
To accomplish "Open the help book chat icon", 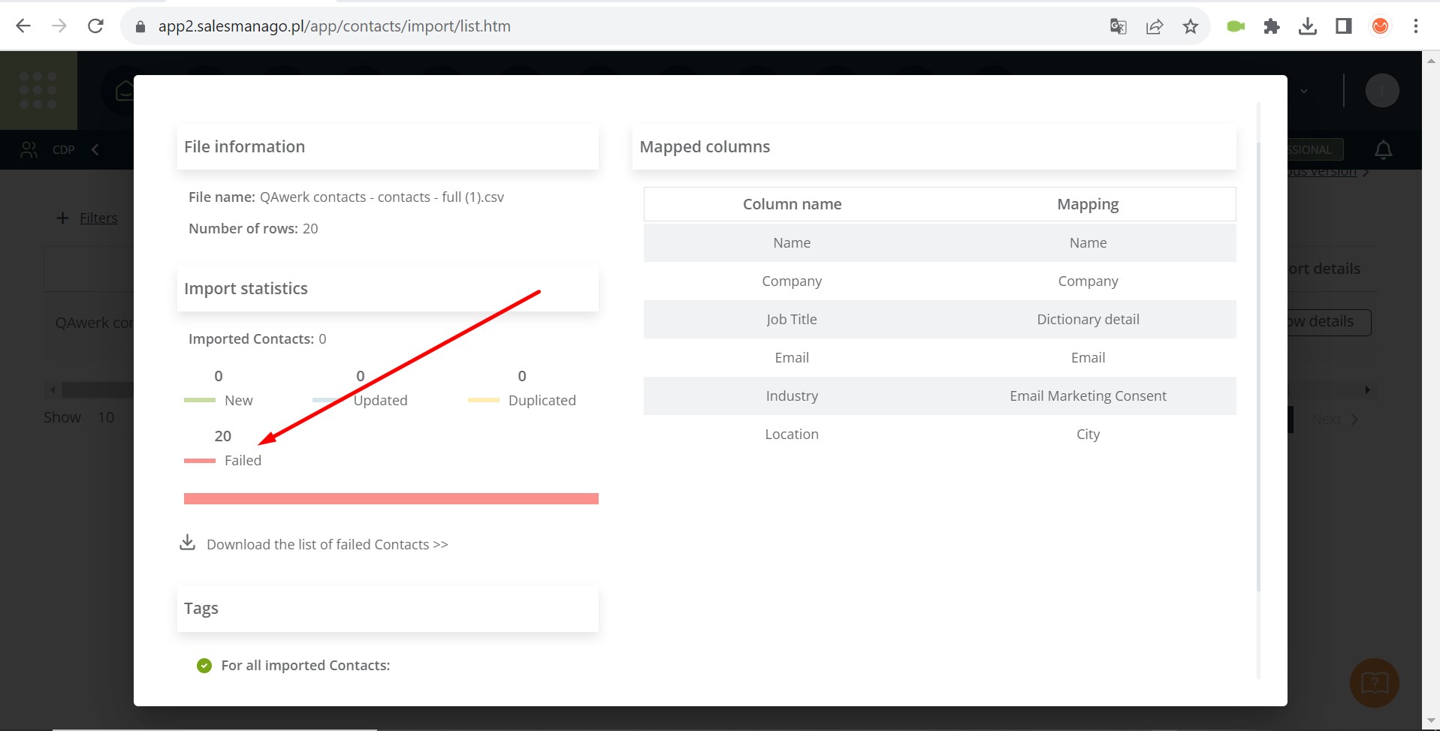I will pos(1375,683).
